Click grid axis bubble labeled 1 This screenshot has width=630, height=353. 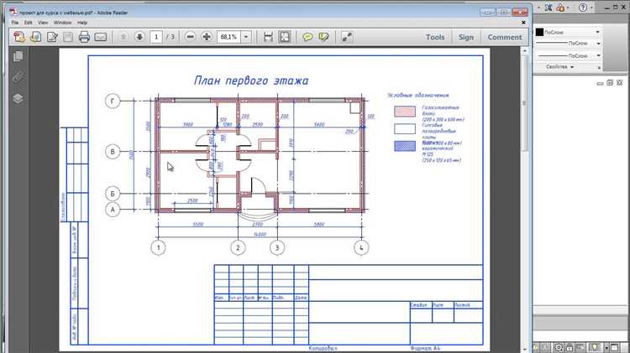click(158, 247)
